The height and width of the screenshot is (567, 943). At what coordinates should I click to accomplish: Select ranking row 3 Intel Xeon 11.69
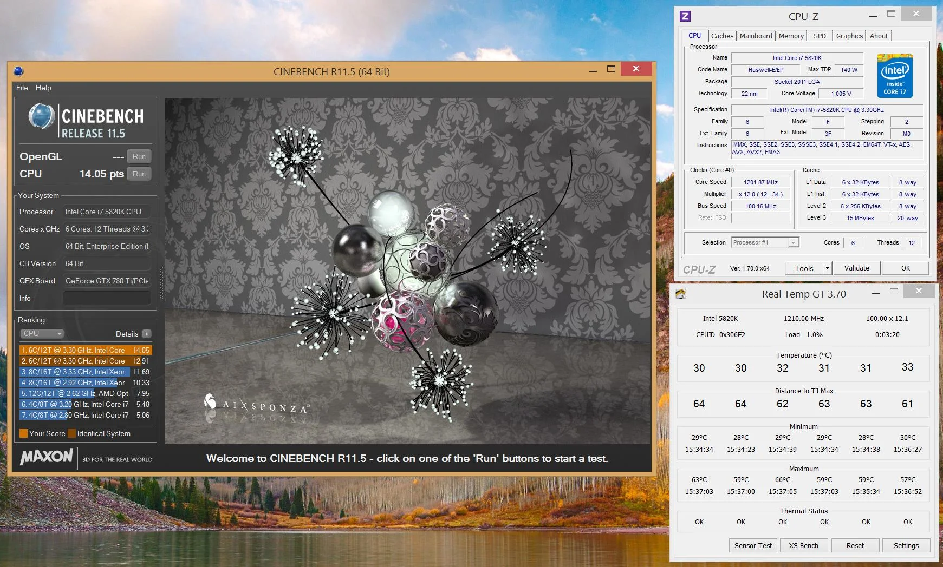point(86,372)
